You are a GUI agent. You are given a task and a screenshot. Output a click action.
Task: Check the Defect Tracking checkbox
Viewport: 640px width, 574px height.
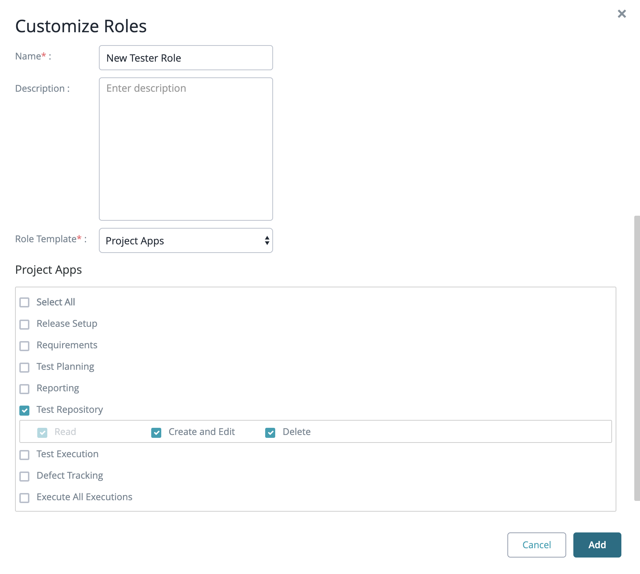pyautogui.click(x=24, y=476)
